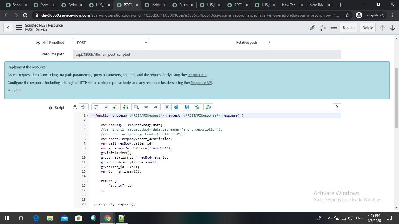Click the script editor help icon
The image size is (399, 224).
[176, 107]
